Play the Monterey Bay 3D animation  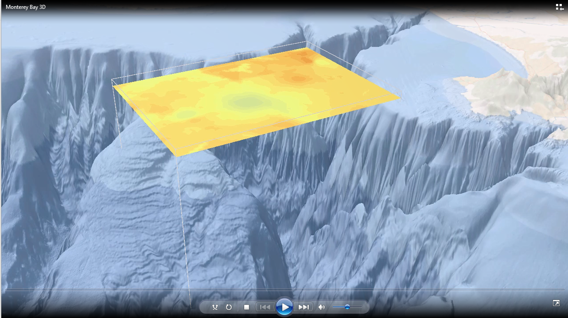[285, 306]
